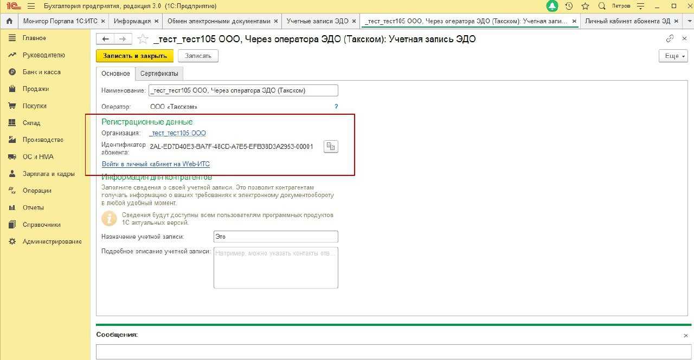
Task: Close the Информация tab
Action: tap(157, 21)
